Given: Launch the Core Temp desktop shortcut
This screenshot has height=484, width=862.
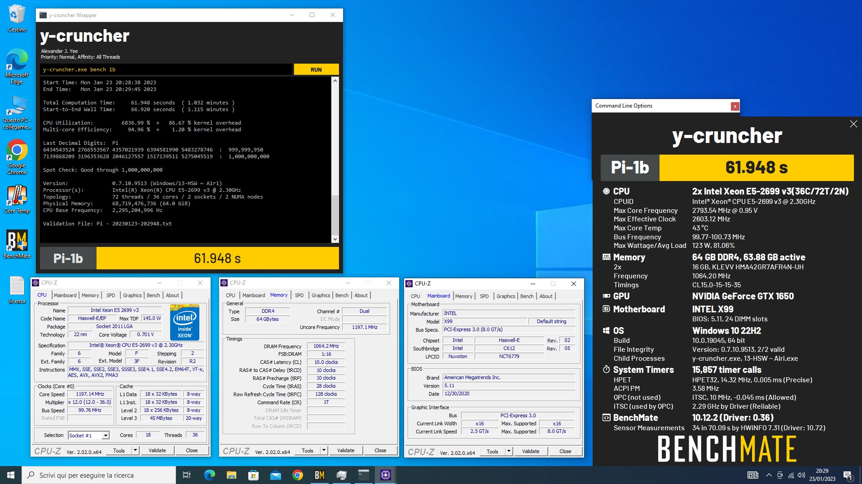Looking at the screenshot, I should pos(17,199).
